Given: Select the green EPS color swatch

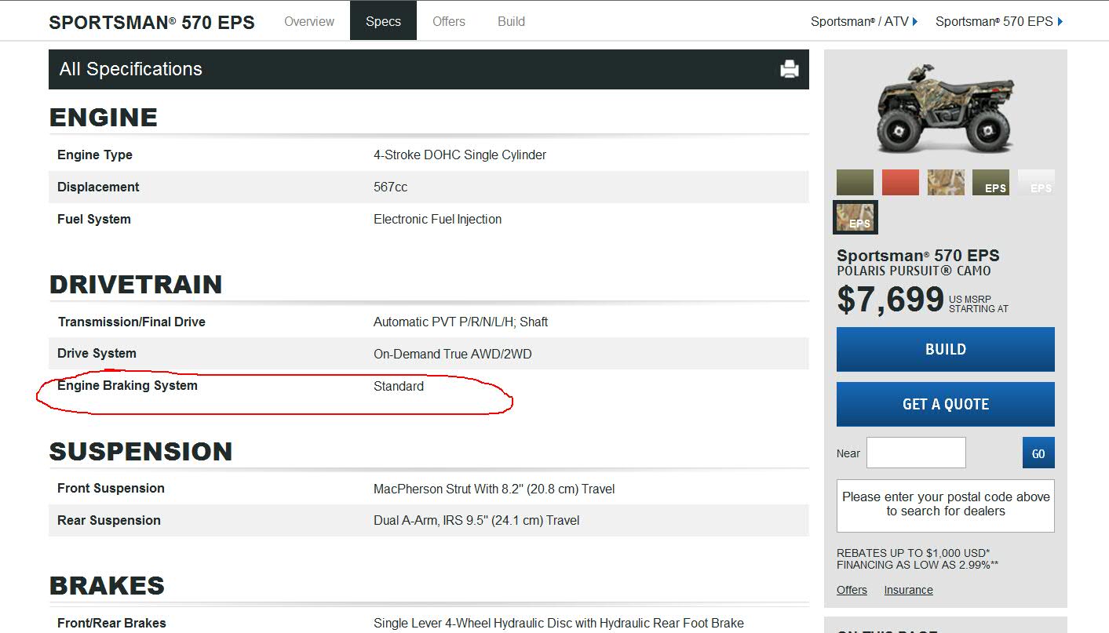Looking at the screenshot, I should [x=990, y=182].
